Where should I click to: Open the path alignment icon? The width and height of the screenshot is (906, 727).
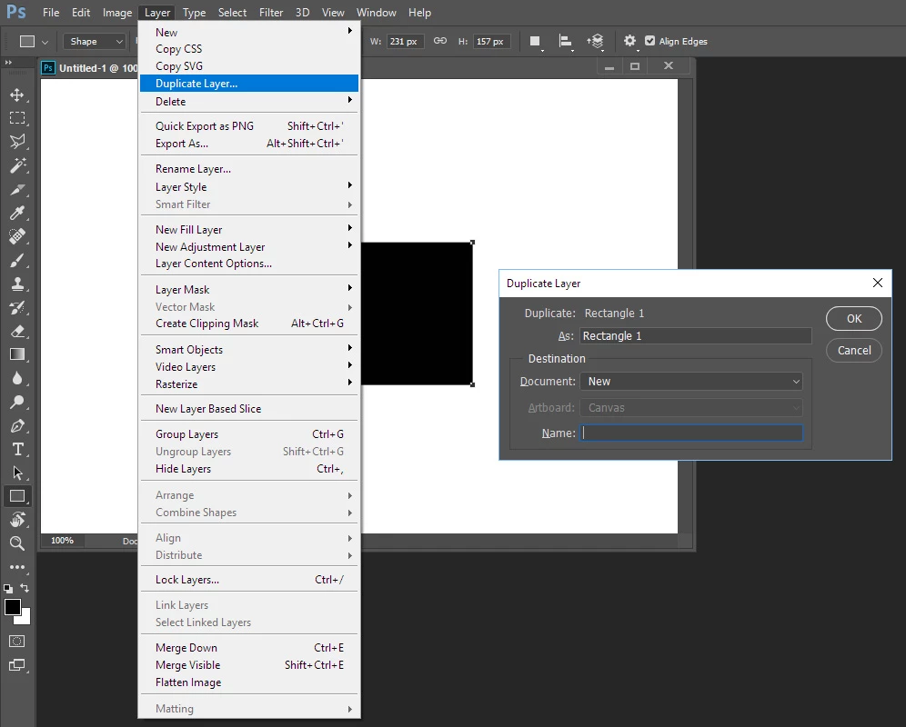(566, 42)
